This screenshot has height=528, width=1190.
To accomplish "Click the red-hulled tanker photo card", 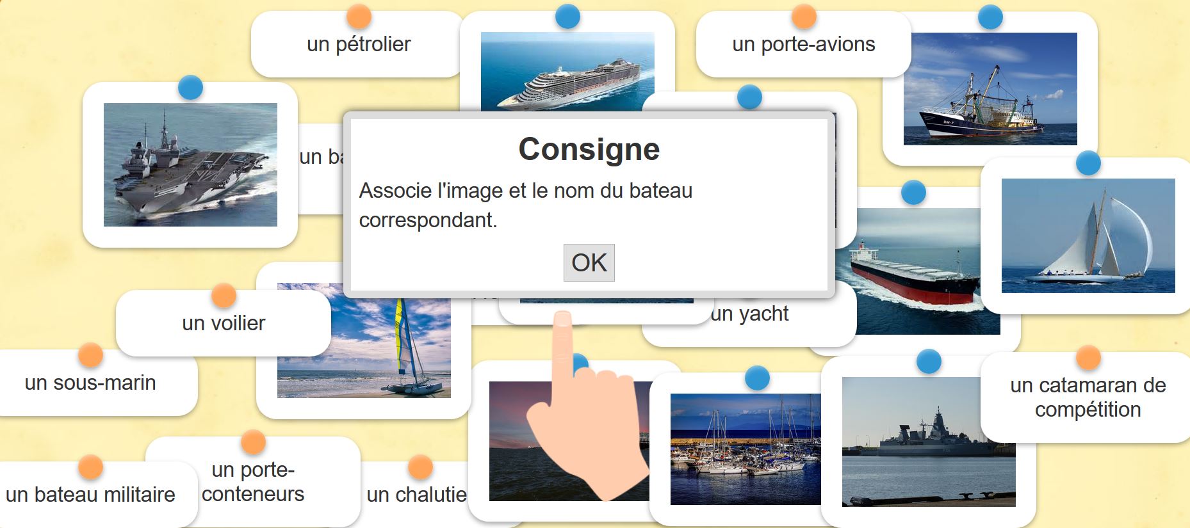I will (x=917, y=271).
